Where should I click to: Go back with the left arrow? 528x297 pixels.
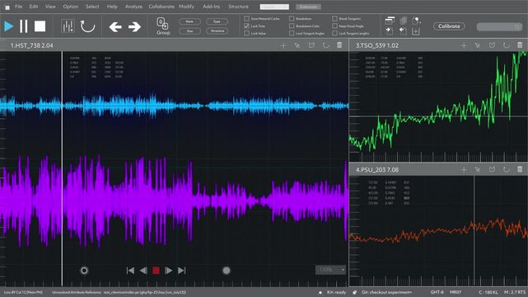click(x=115, y=26)
